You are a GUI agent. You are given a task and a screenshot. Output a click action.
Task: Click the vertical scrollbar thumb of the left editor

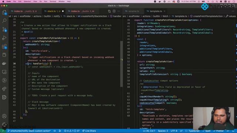click(x=121, y=64)
